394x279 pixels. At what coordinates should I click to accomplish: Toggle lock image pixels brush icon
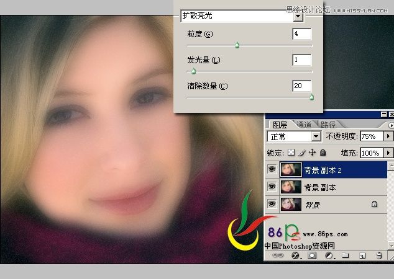tap(302, 153)
